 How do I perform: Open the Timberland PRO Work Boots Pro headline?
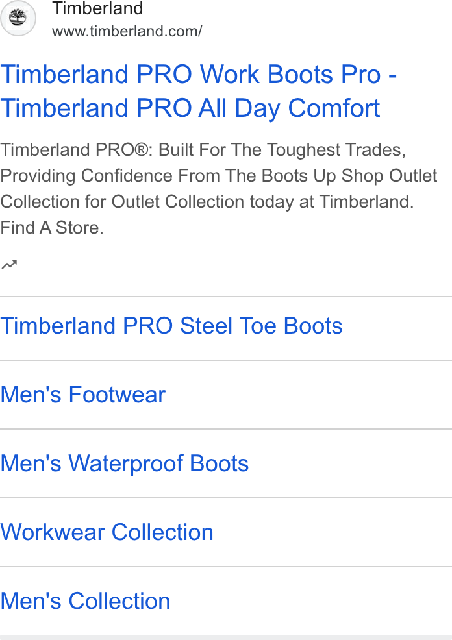pyautogui.click(x=199, y=91)
